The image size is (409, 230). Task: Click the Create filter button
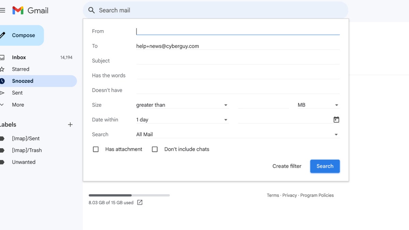[x=287, y=166]
